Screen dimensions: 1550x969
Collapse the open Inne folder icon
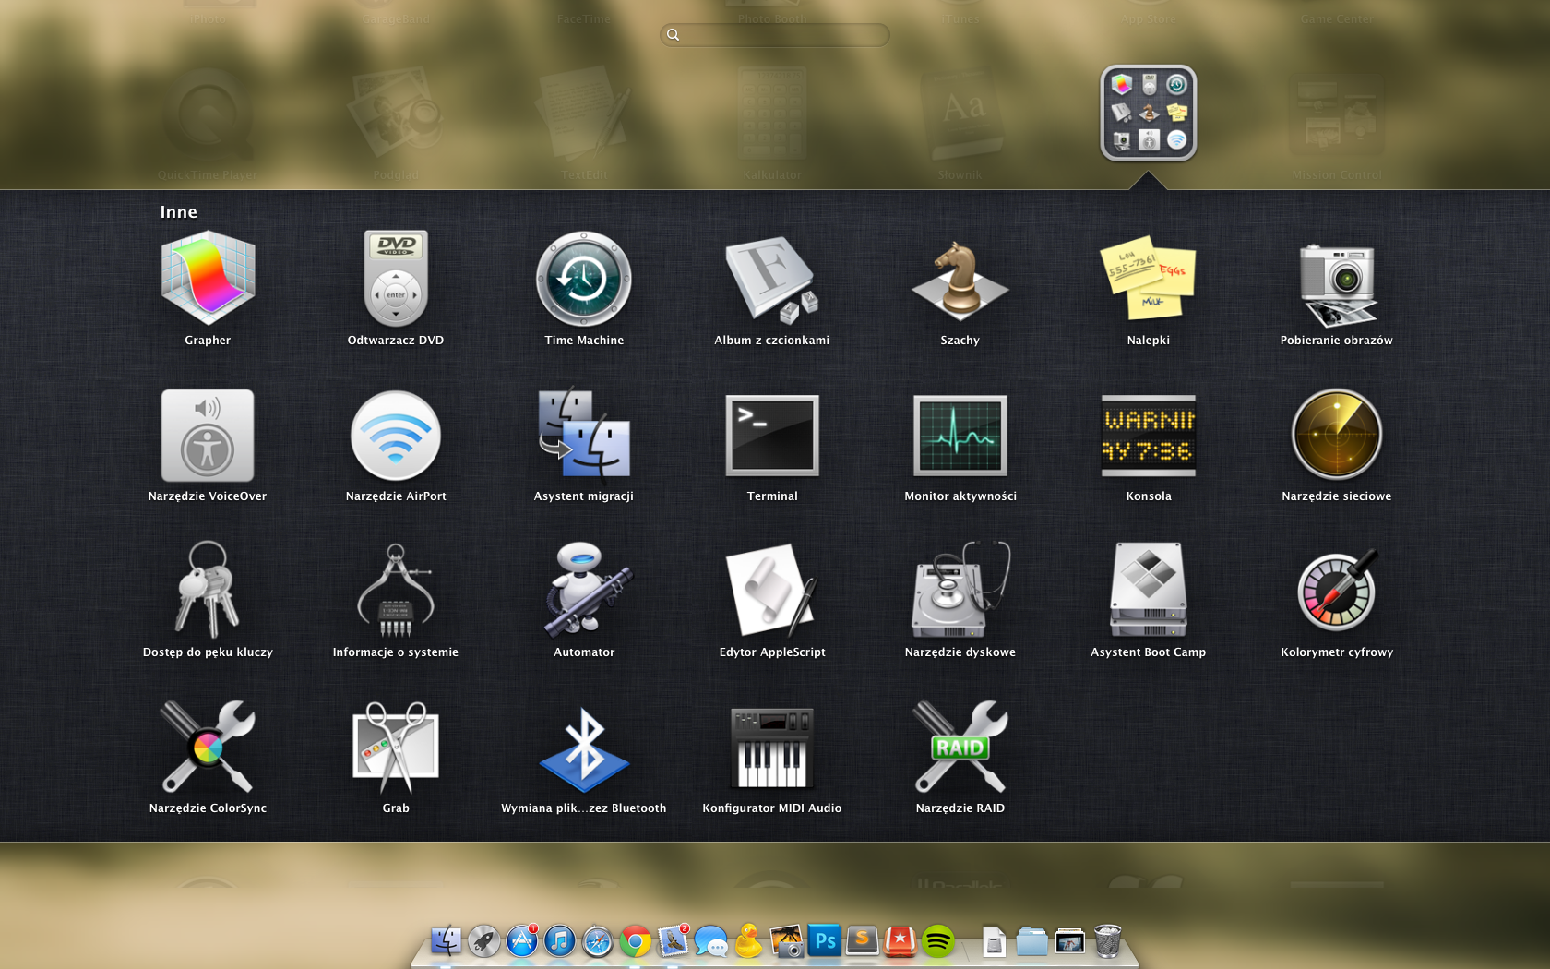point(1149,114)
